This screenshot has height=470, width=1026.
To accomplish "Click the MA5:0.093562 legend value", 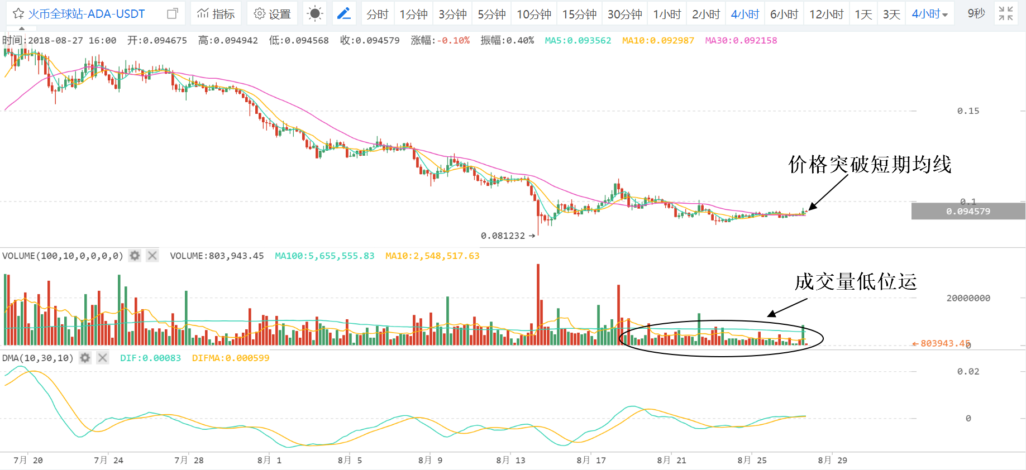I will coord(578,40).
